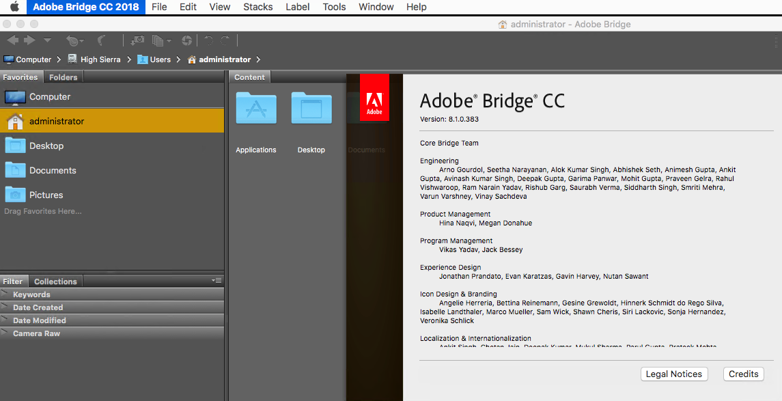
Task: Click the 'Localization & Internationalization' heading
Action: click(x=475, y=338)
